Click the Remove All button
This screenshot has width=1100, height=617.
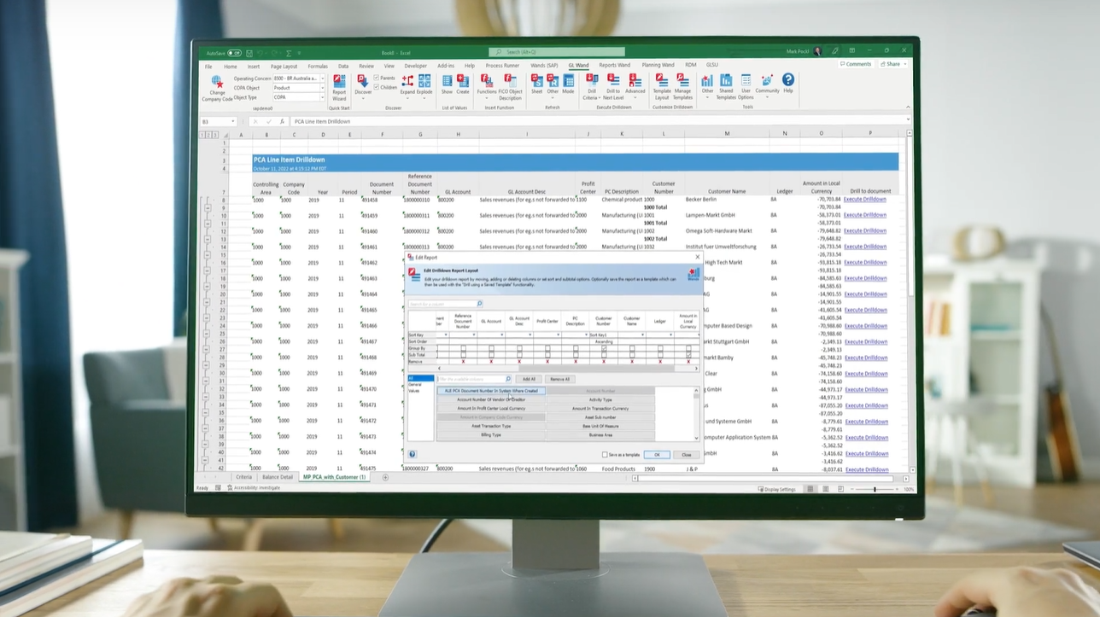(559, 379)
